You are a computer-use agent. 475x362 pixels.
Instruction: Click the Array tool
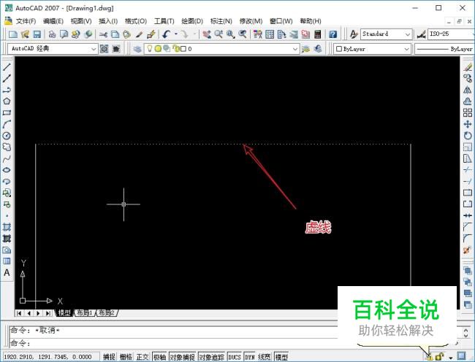coord(468,113)
